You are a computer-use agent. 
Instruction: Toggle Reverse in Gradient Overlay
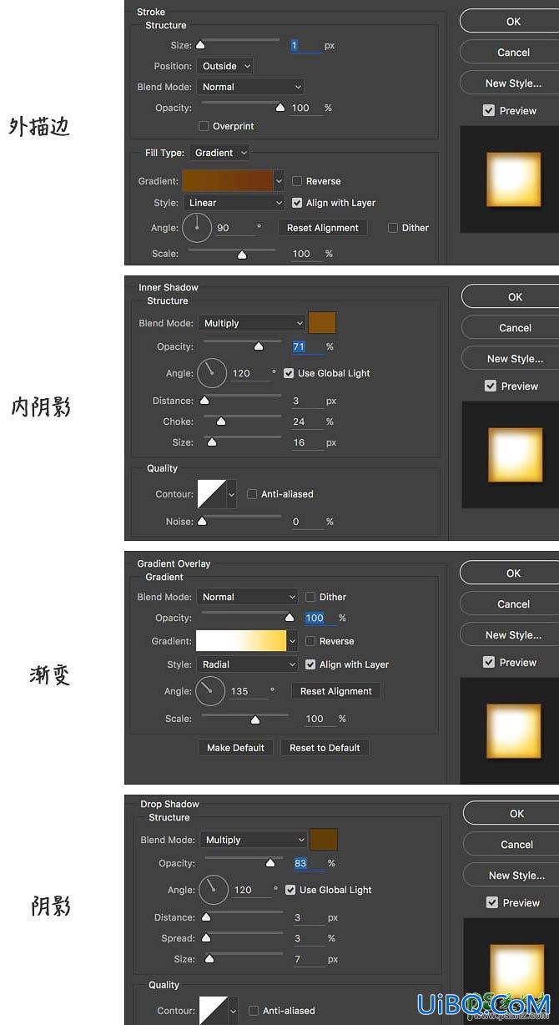pyautogui.click(x=310, y=641)
